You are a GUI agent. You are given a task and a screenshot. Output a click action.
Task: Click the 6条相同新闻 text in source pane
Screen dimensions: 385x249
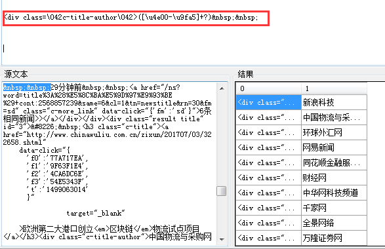coord(107,115)
